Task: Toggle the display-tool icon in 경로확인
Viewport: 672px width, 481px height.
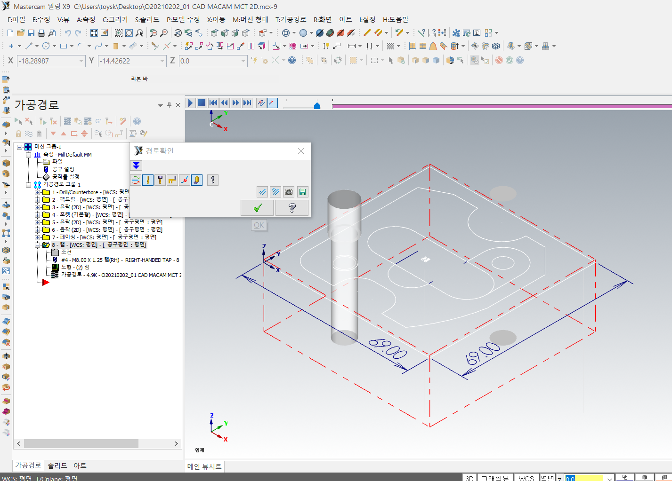Action: click(x=148, y=180)
